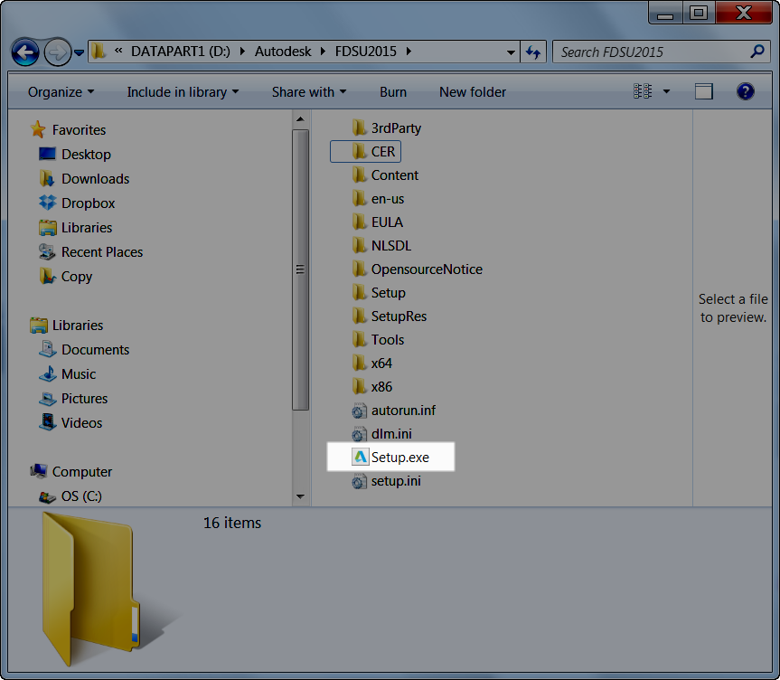The image size is (780, 680).
Task: Open the Music library
Action: tap(67, 373)
